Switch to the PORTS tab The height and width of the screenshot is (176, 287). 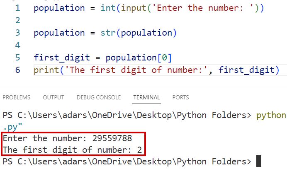point(180,97)
